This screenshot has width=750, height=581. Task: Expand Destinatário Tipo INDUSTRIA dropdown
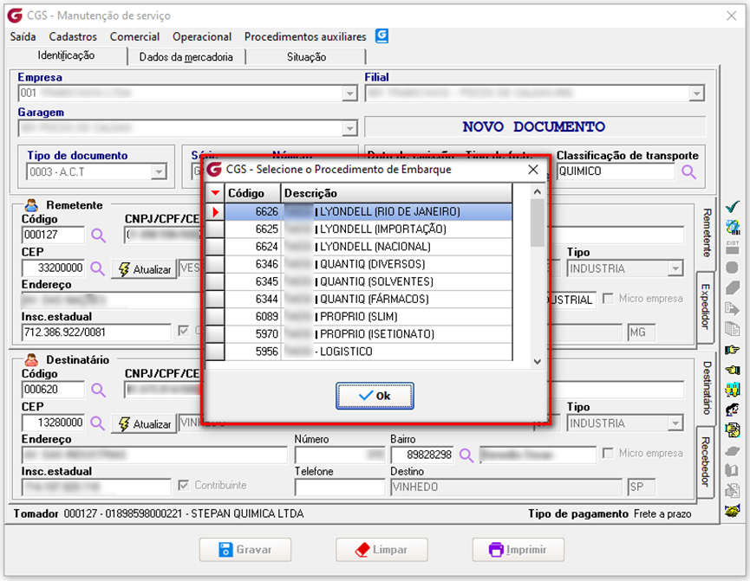[675, 423]
